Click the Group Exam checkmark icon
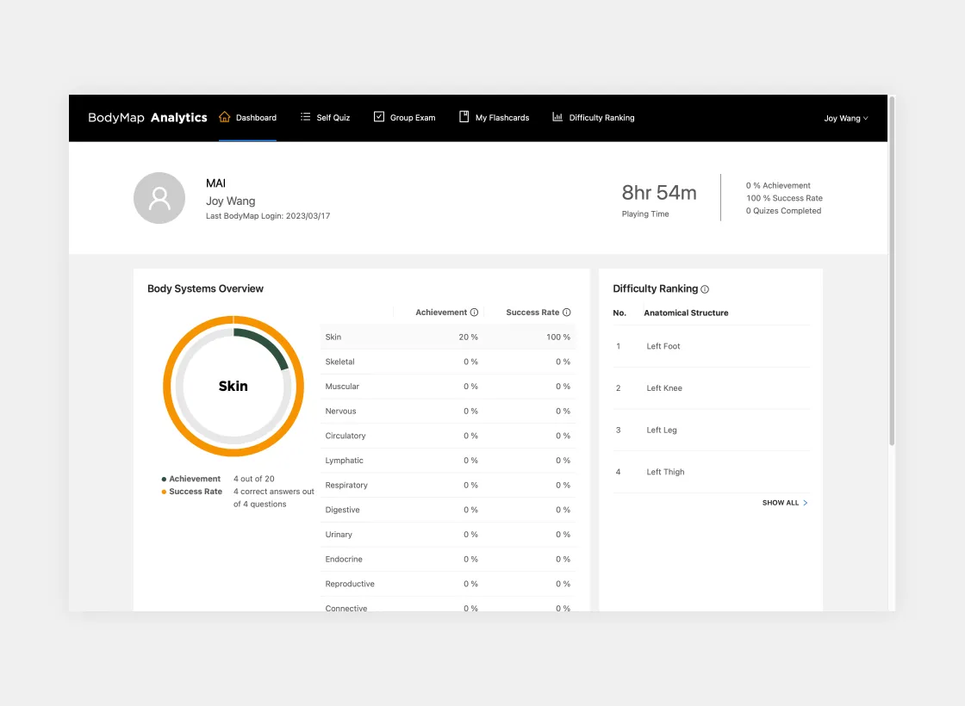Screen dimensions: 965x706 click(x=378, y=116)
